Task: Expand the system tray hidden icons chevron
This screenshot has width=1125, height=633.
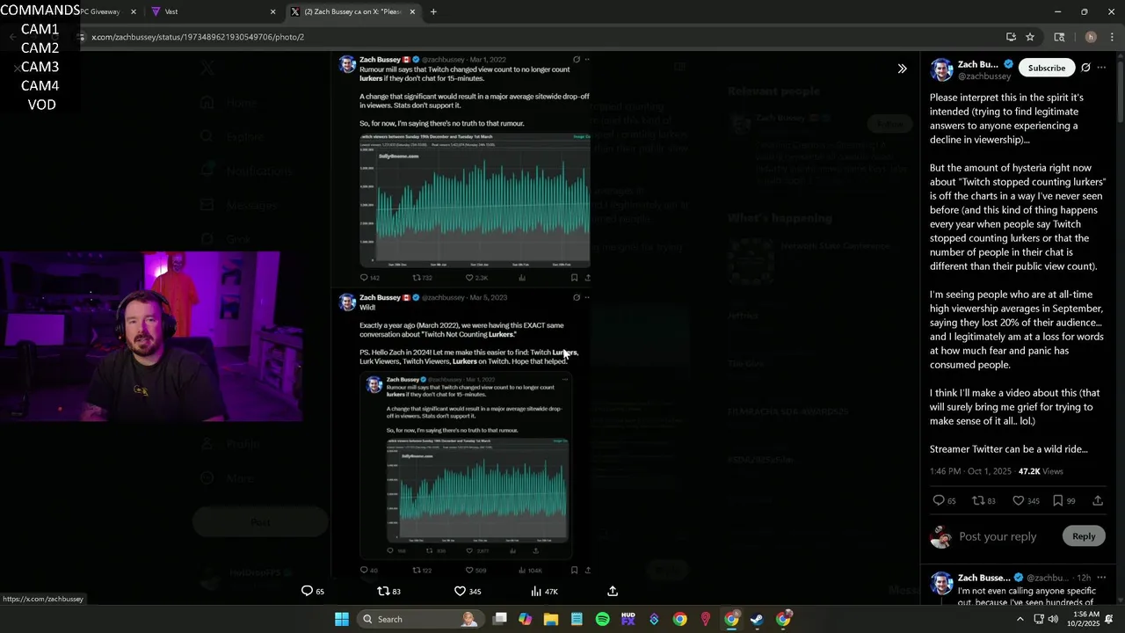Action: point(1020,619)
